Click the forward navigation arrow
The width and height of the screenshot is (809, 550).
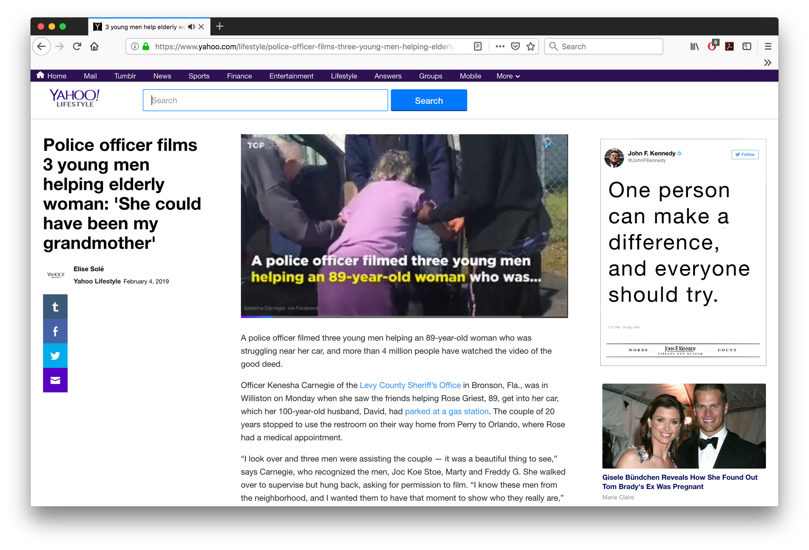60,46
